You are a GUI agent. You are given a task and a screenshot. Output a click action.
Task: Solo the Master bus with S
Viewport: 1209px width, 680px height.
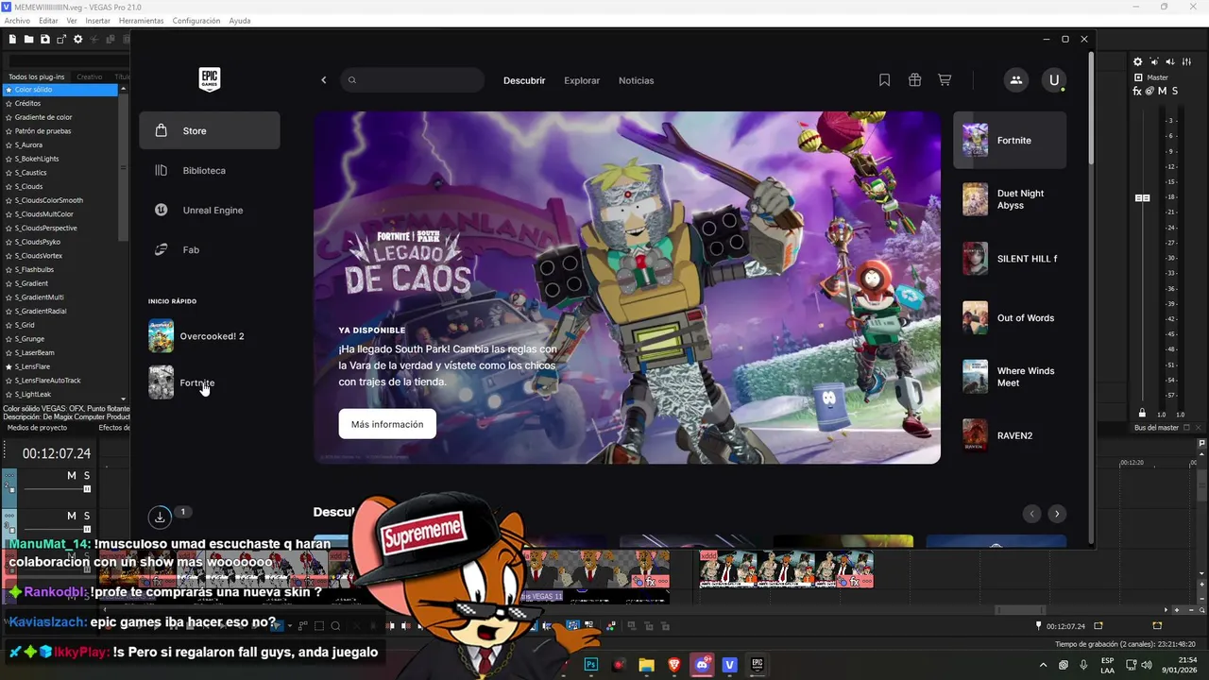coord(1174,91)
